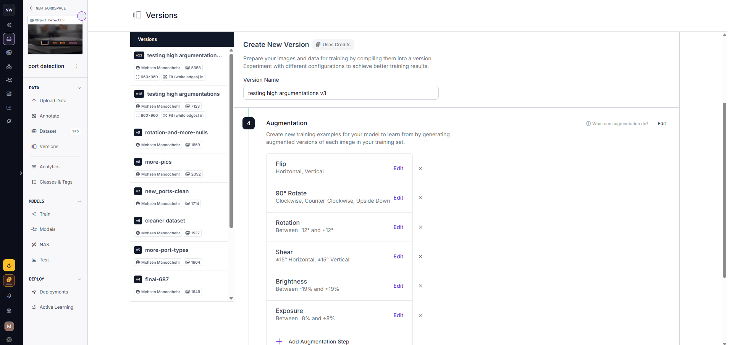Open the bar chart icon in rail
Screen dimensions: 732x345
coord(9,108)
